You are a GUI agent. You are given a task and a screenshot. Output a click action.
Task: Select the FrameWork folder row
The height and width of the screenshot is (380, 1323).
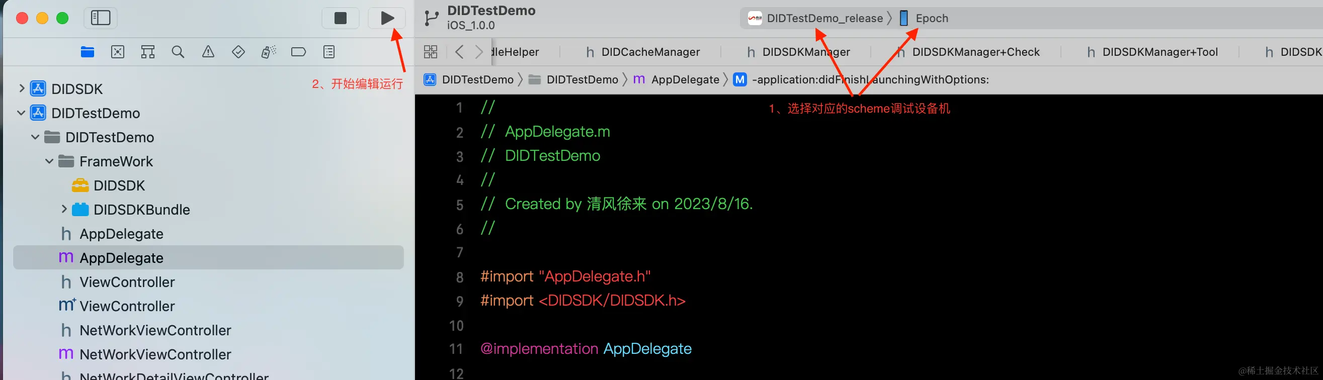208,161
